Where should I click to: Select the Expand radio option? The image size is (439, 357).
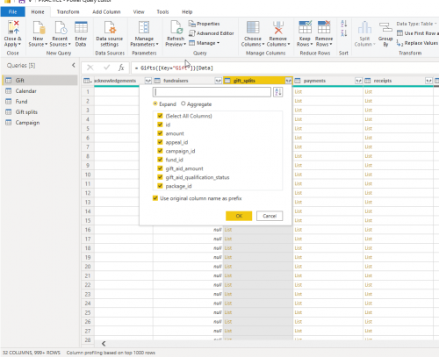(x=155, y=104)
